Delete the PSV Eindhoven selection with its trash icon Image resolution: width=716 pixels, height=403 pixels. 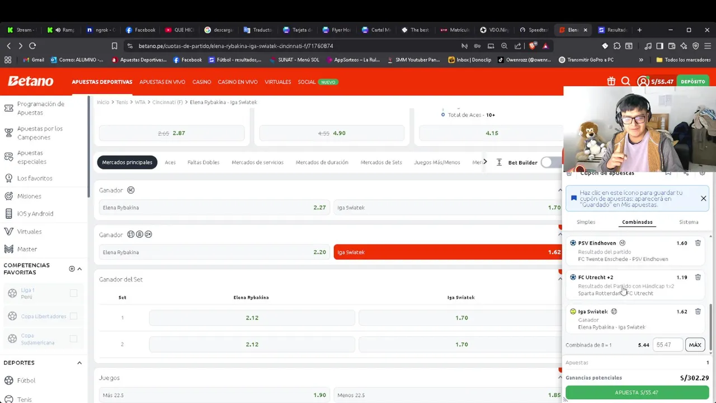[x=698, y=243]
